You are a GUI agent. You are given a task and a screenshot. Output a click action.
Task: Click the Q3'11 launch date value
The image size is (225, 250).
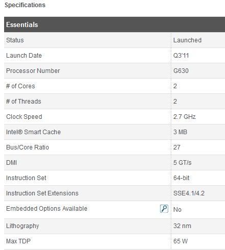click(181, 56)
